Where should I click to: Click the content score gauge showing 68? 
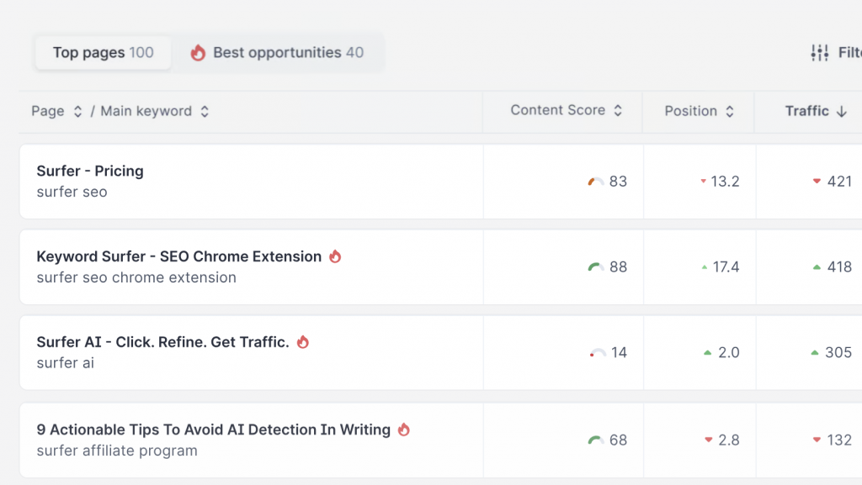[x=596, y=440]
